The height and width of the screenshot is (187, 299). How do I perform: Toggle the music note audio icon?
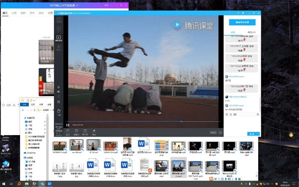pos(58,96)
